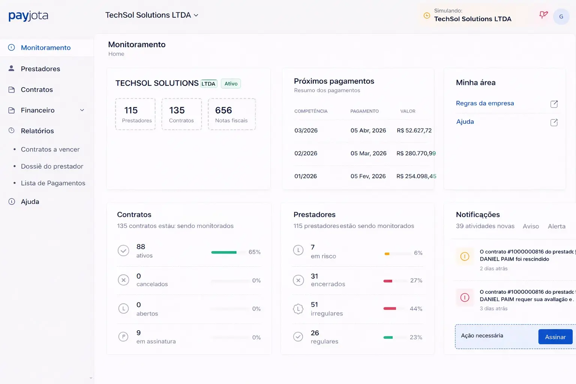576x384 pixels.
Task: Click the 115 Prestadores stat card
Action: [135, 114]
